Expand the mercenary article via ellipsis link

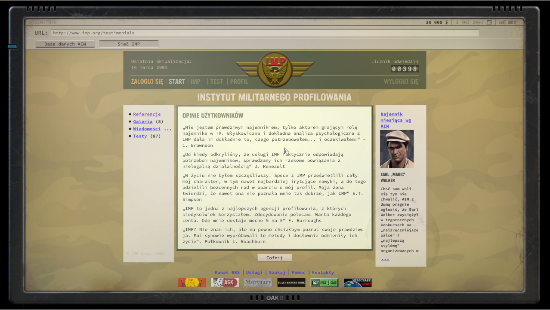[x=385, y=258]
